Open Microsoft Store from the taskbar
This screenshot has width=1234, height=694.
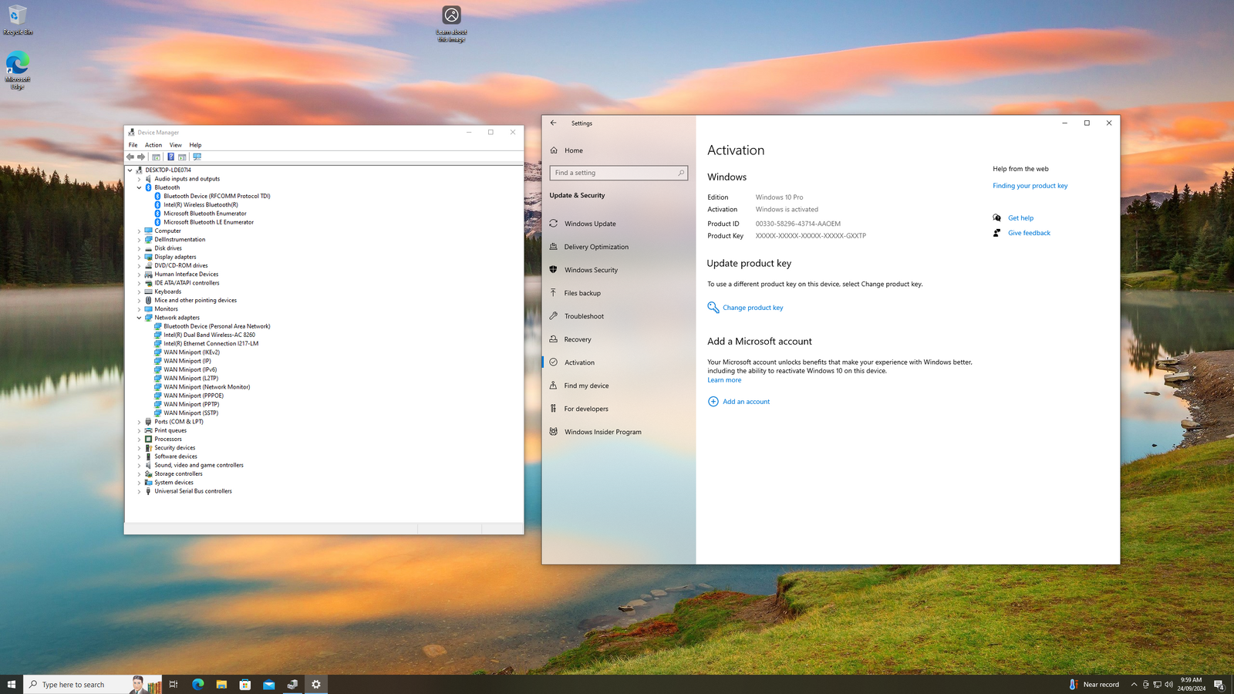pos(245,684)
